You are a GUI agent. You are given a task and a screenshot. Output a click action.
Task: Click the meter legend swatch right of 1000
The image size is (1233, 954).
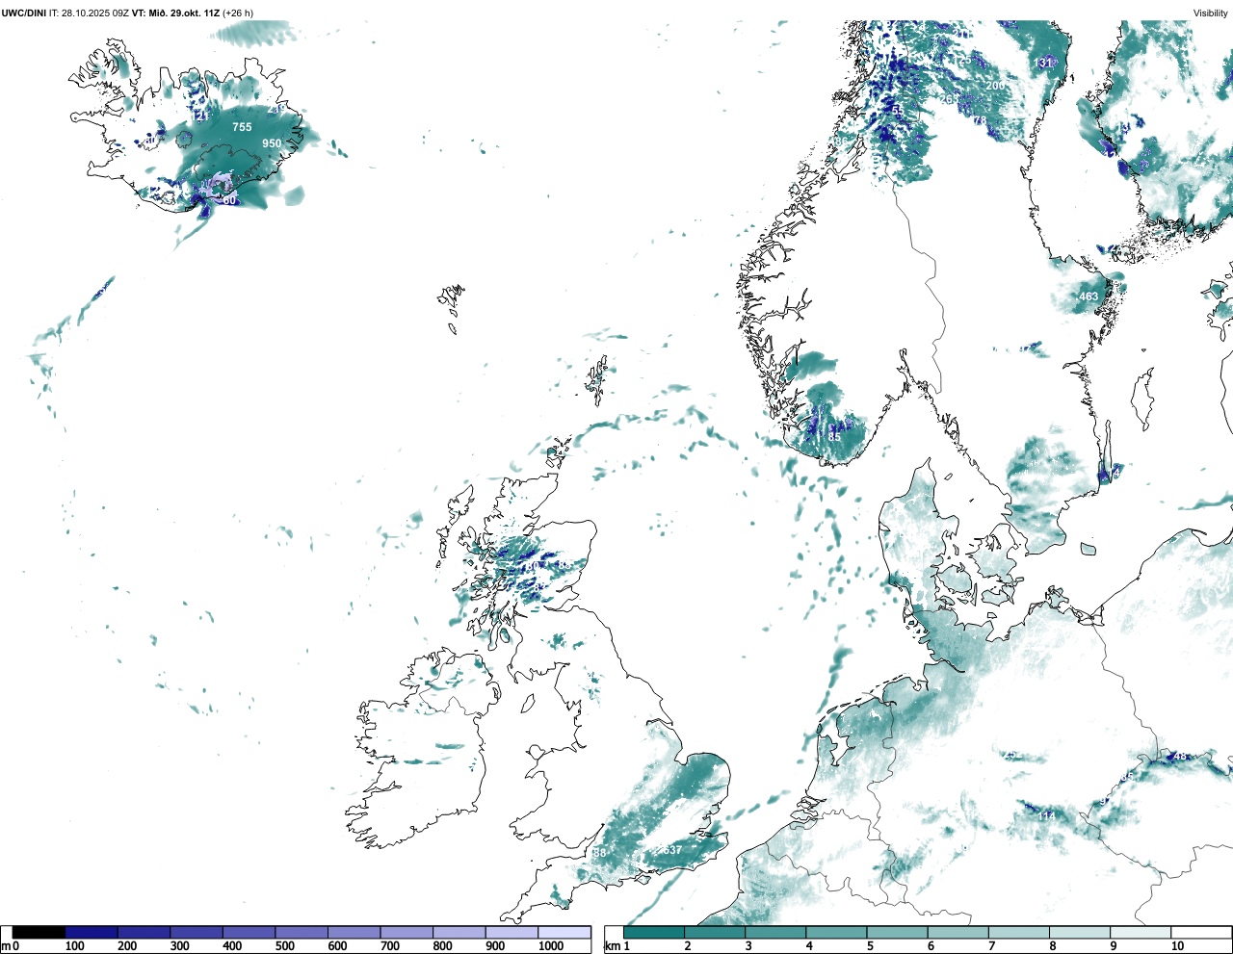(564, 932)
